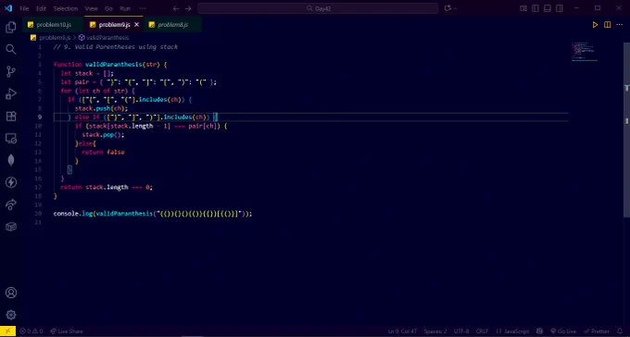
Task: Split the editor to the right
Action: point(608,25)
